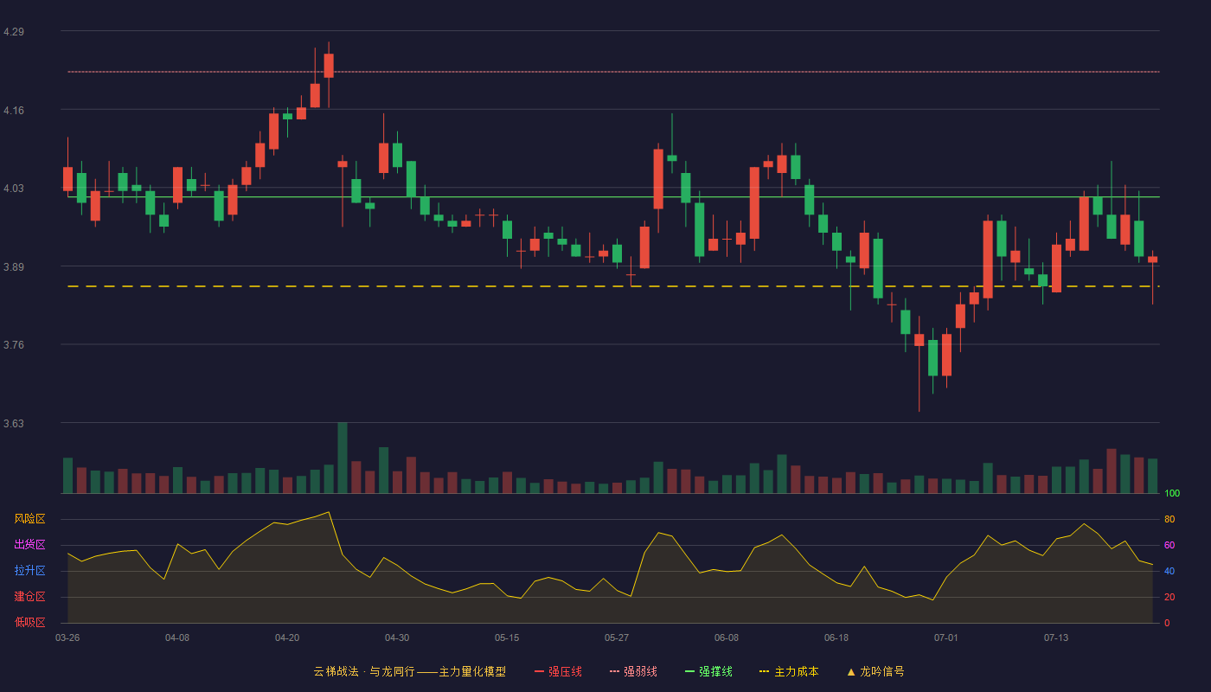Image resolution: width=1211 pixels, height=692 pixels.
Task: Click the 07-13 date label
Action: tap(1056, 638)
